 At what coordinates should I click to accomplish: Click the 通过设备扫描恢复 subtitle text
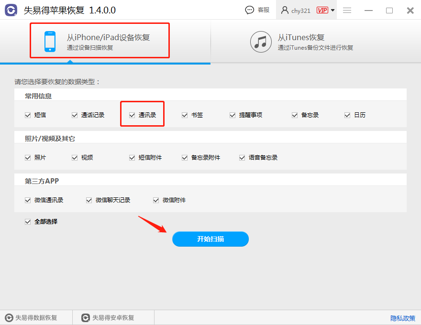pos(90,48)
